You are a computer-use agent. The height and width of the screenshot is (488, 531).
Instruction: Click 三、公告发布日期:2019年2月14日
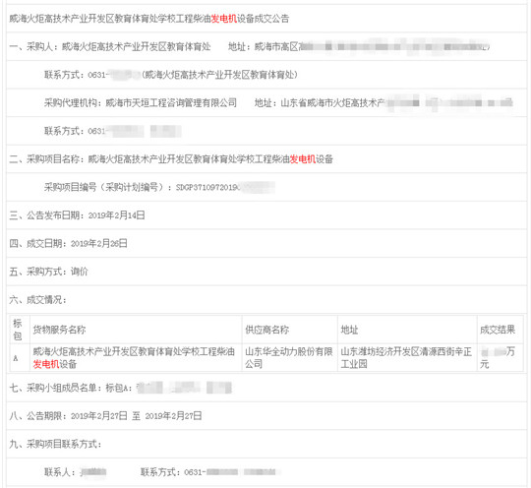tap(77, 215)
